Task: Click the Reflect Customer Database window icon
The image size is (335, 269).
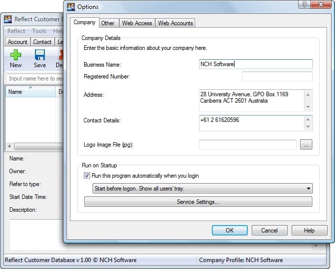Action: 8,19
